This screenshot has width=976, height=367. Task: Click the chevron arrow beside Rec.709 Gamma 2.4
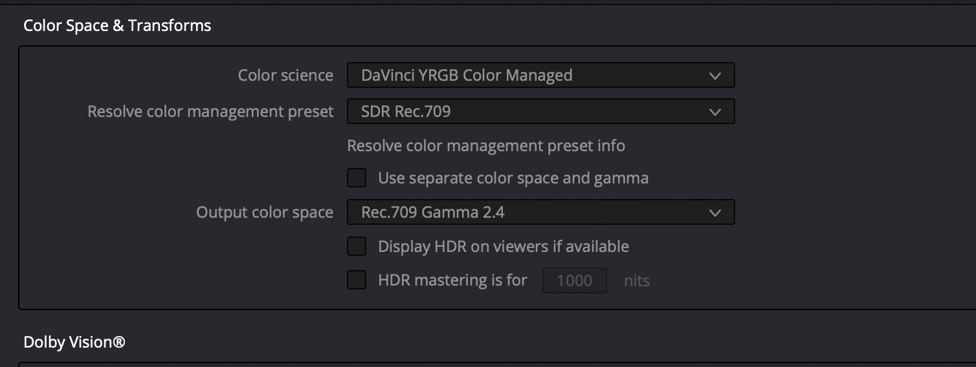click(715, 213)
